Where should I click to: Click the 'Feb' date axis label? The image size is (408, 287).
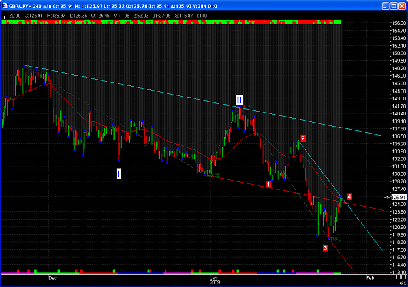(370, 278)
